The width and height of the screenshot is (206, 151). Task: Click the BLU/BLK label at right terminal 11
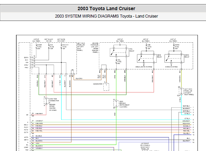pos(187,133)
